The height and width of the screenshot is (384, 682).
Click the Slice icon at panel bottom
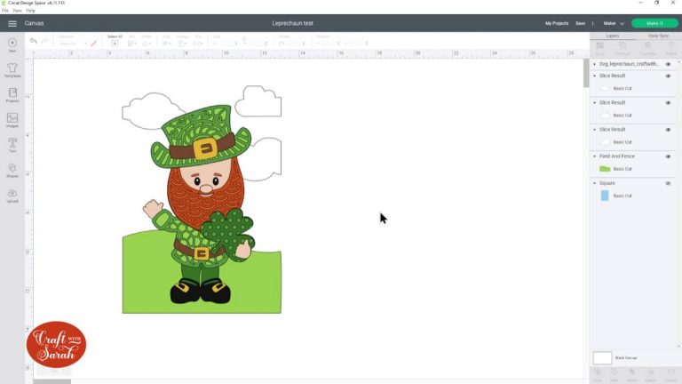[x=598, y=372]
